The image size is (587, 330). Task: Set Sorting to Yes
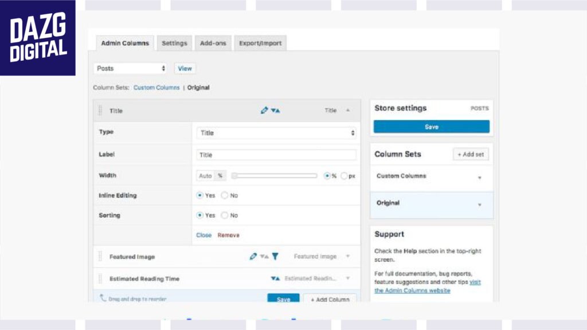click(200, 215)
